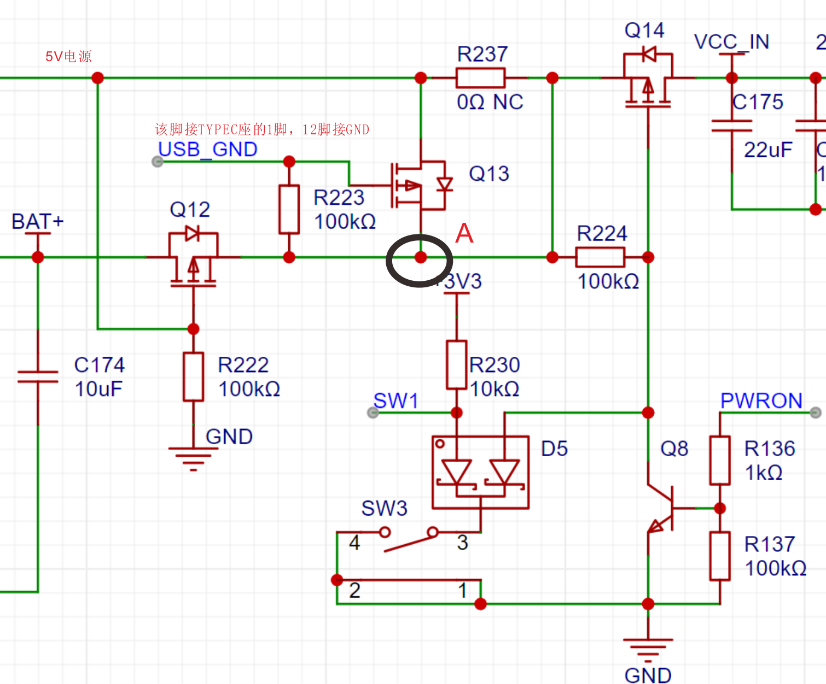Select resistor R137 symbol

(720, 556)
